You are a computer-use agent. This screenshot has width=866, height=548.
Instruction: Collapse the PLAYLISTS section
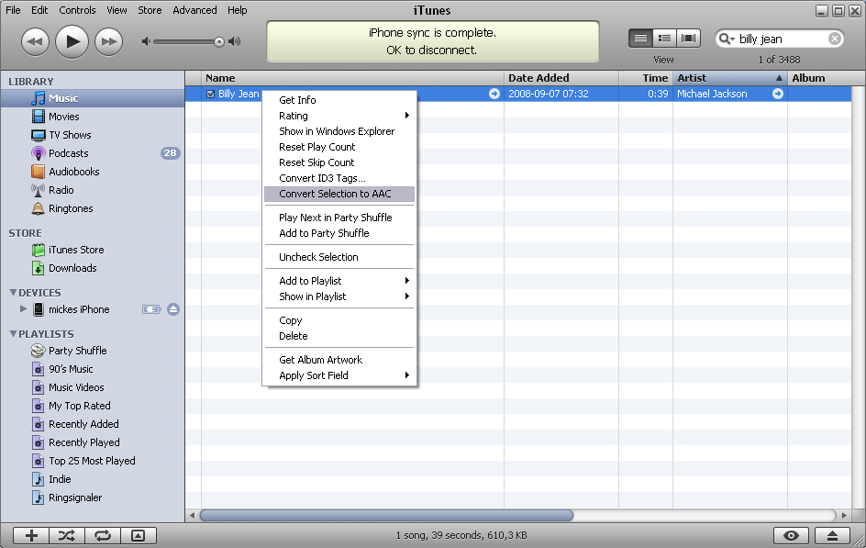13,333
